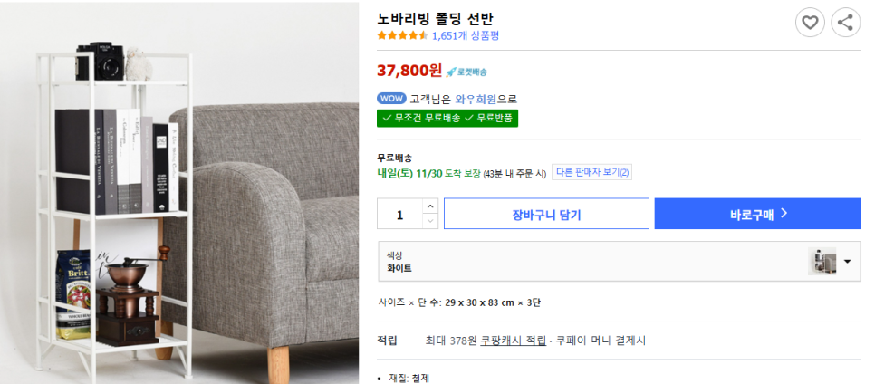
Task: Click the white shelf product photo
Action: [x=179, y=192]
